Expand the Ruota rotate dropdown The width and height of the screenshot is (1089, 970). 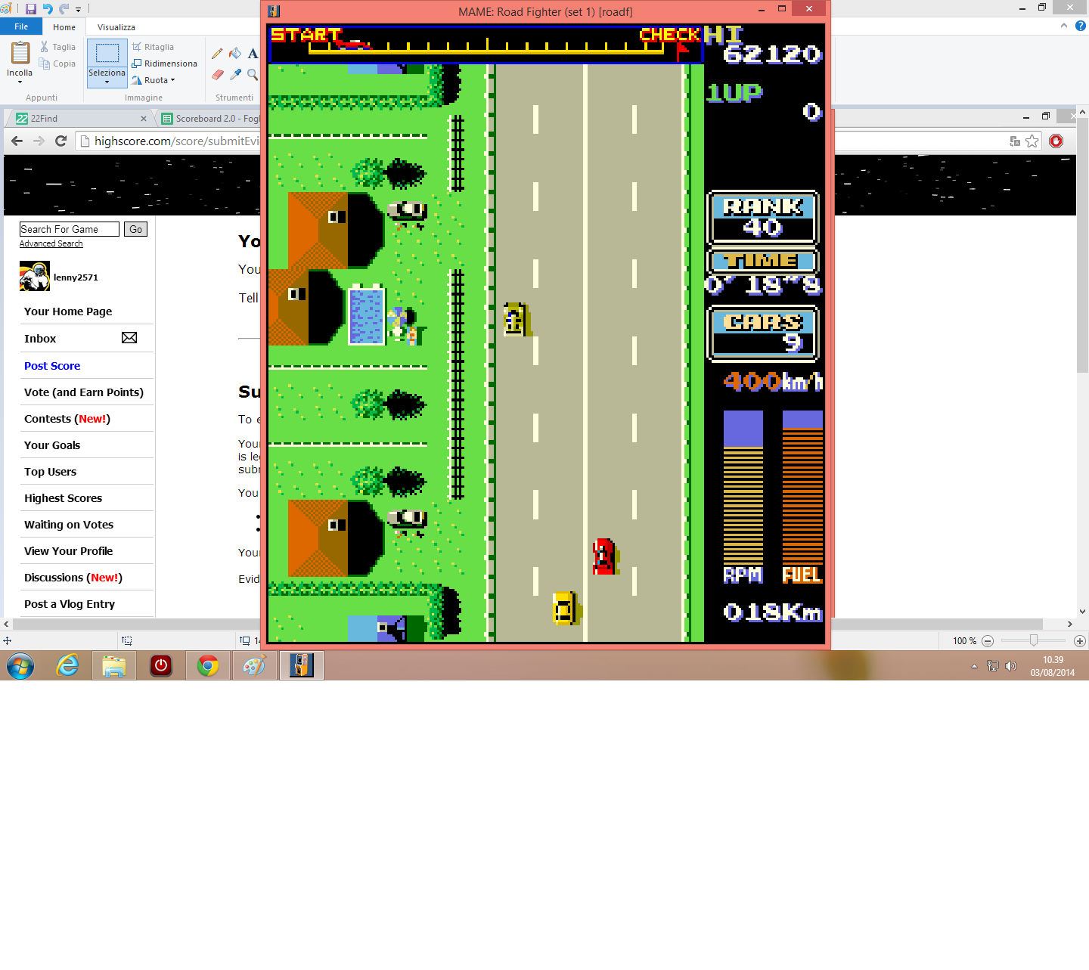[172, 80]
